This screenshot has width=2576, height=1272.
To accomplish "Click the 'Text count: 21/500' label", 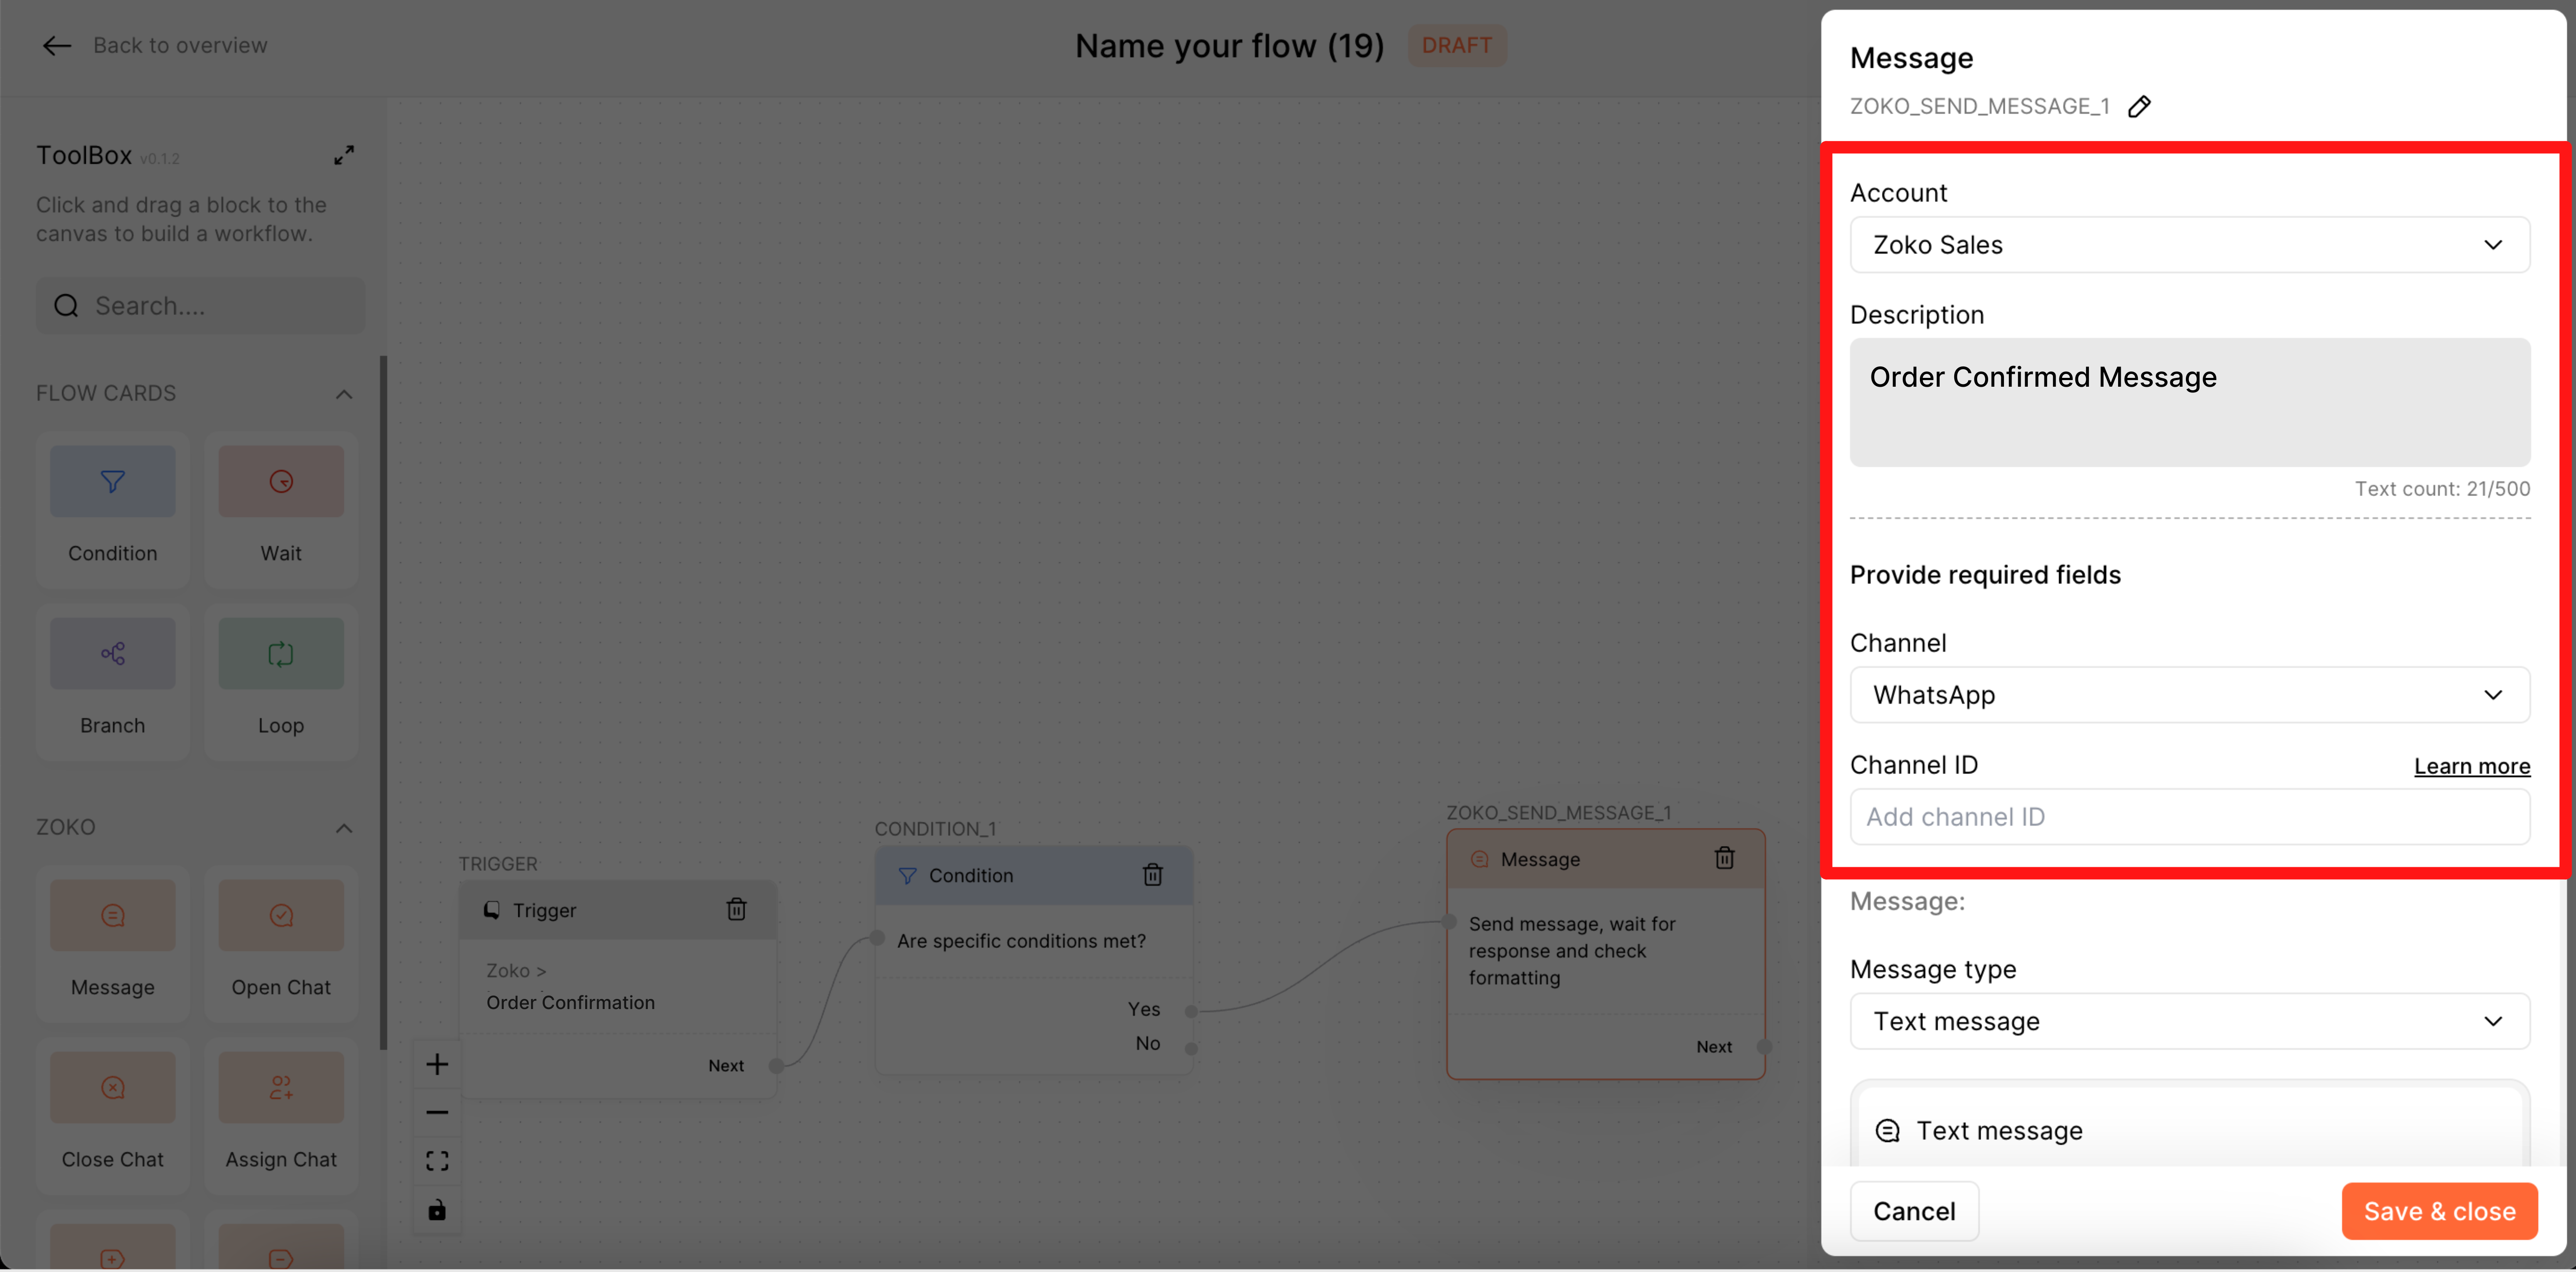I will point(2442,489).
